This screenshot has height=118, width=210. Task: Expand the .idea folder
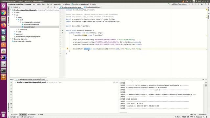coord(12,12)
